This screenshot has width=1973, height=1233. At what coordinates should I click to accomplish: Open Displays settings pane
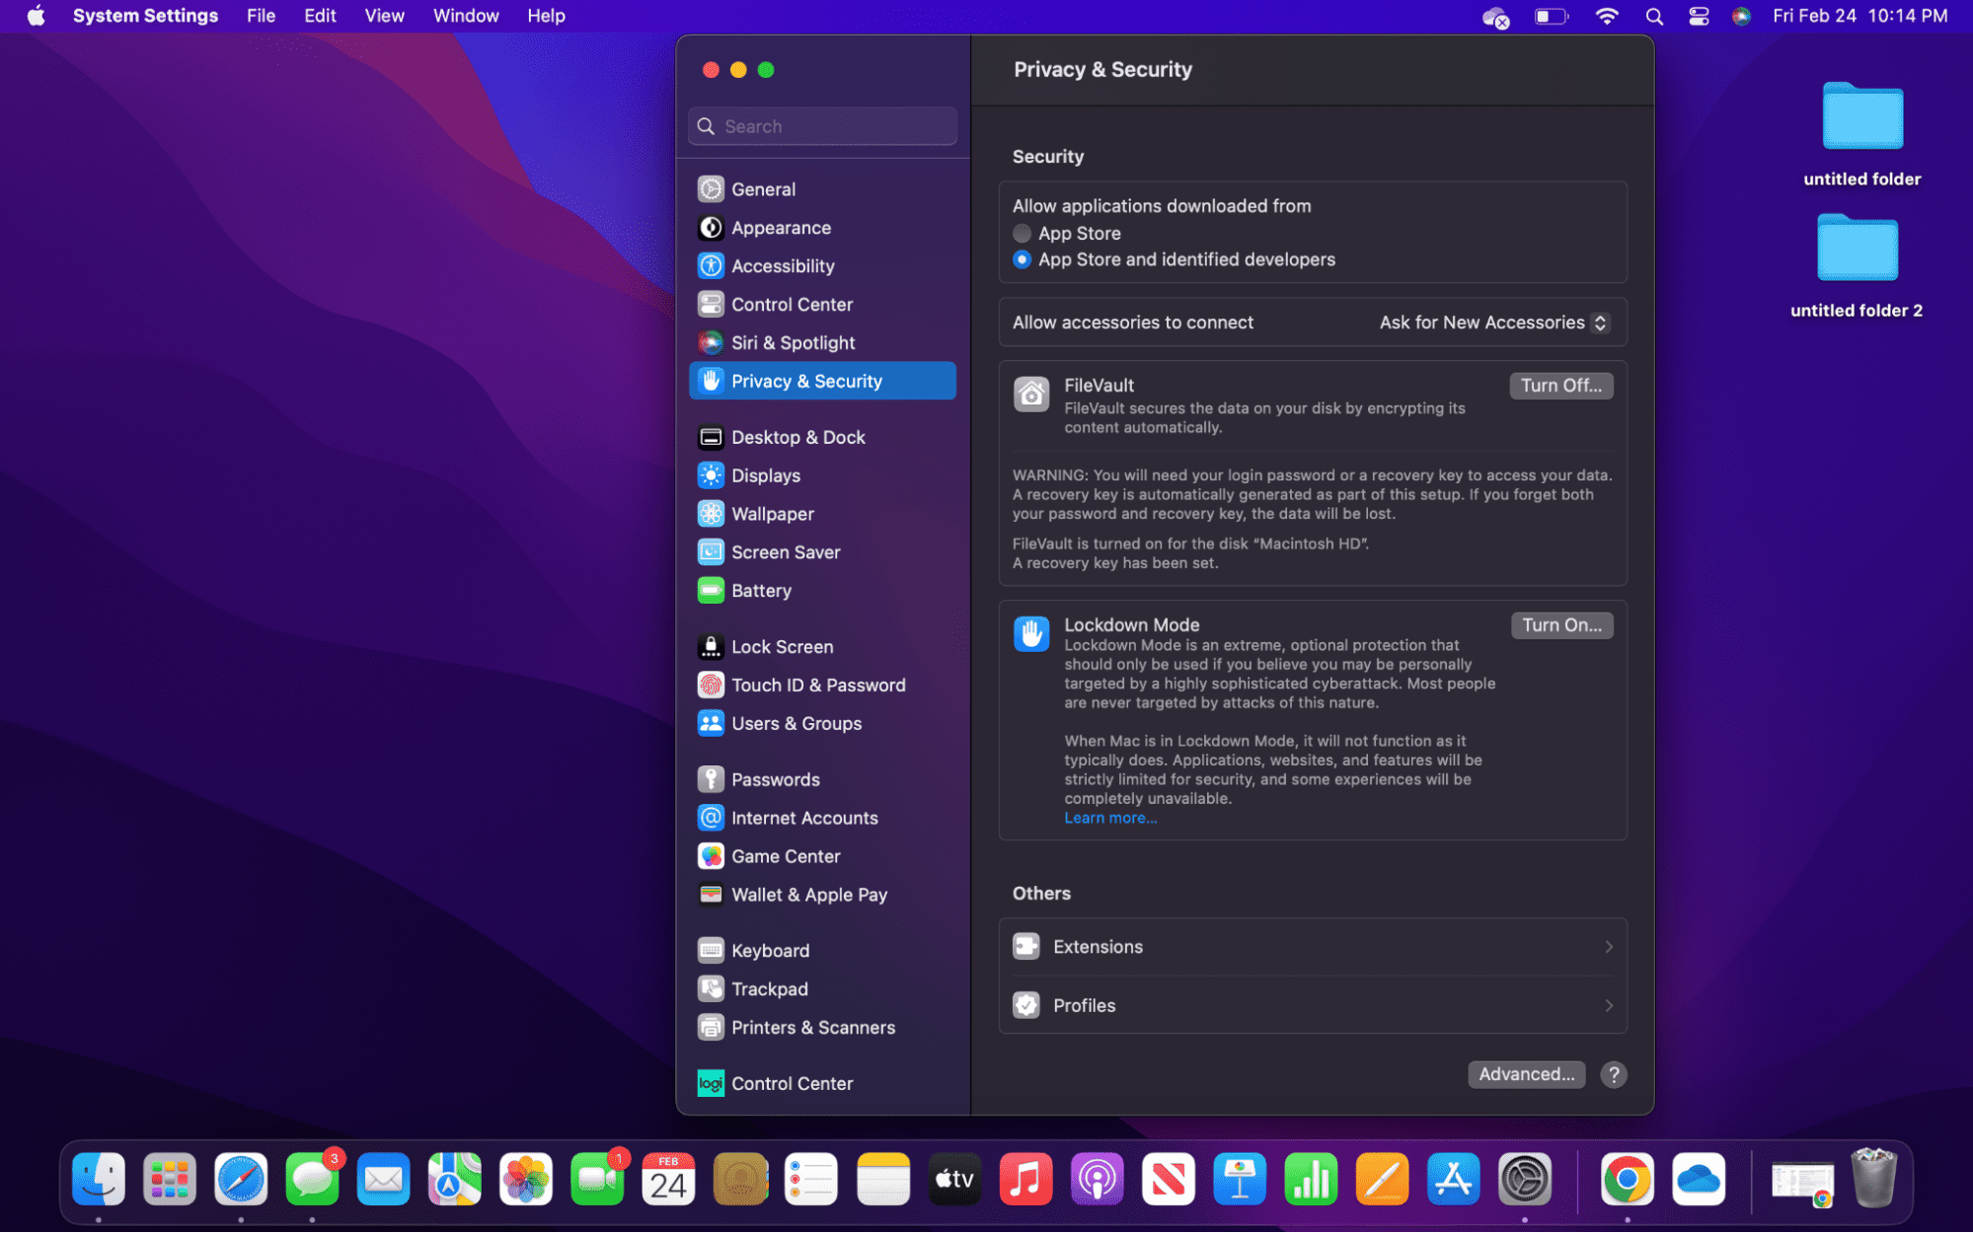[822, 475]
